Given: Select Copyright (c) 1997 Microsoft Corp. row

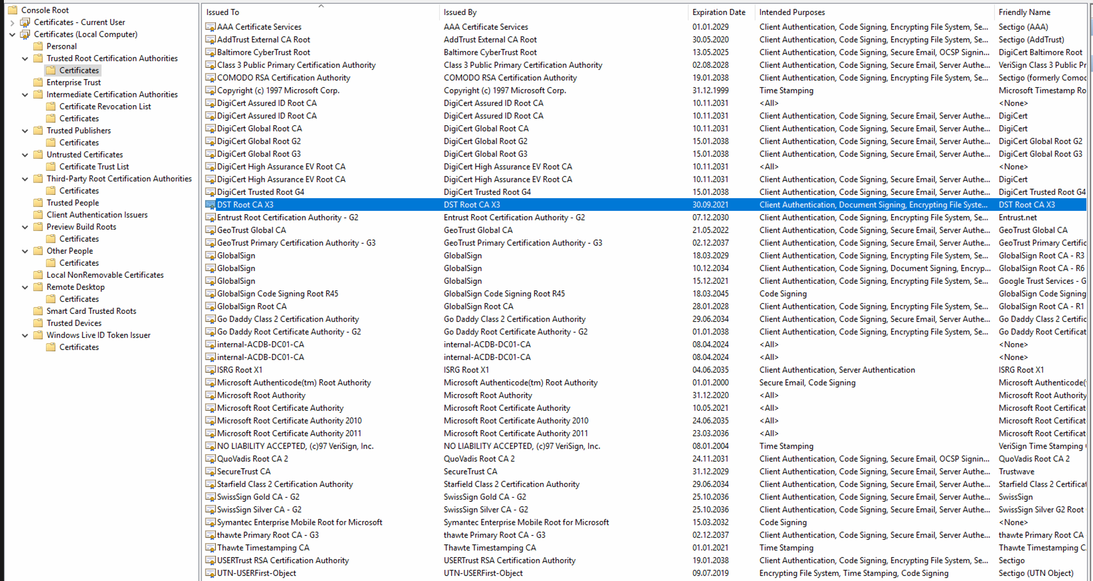Looking at the screenshot, I should (645, 91).
